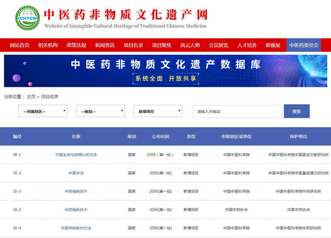The width and height of the screenshot is (331, 238).
Task: Open the 人才培养 menu item
Action: [247, 45]
